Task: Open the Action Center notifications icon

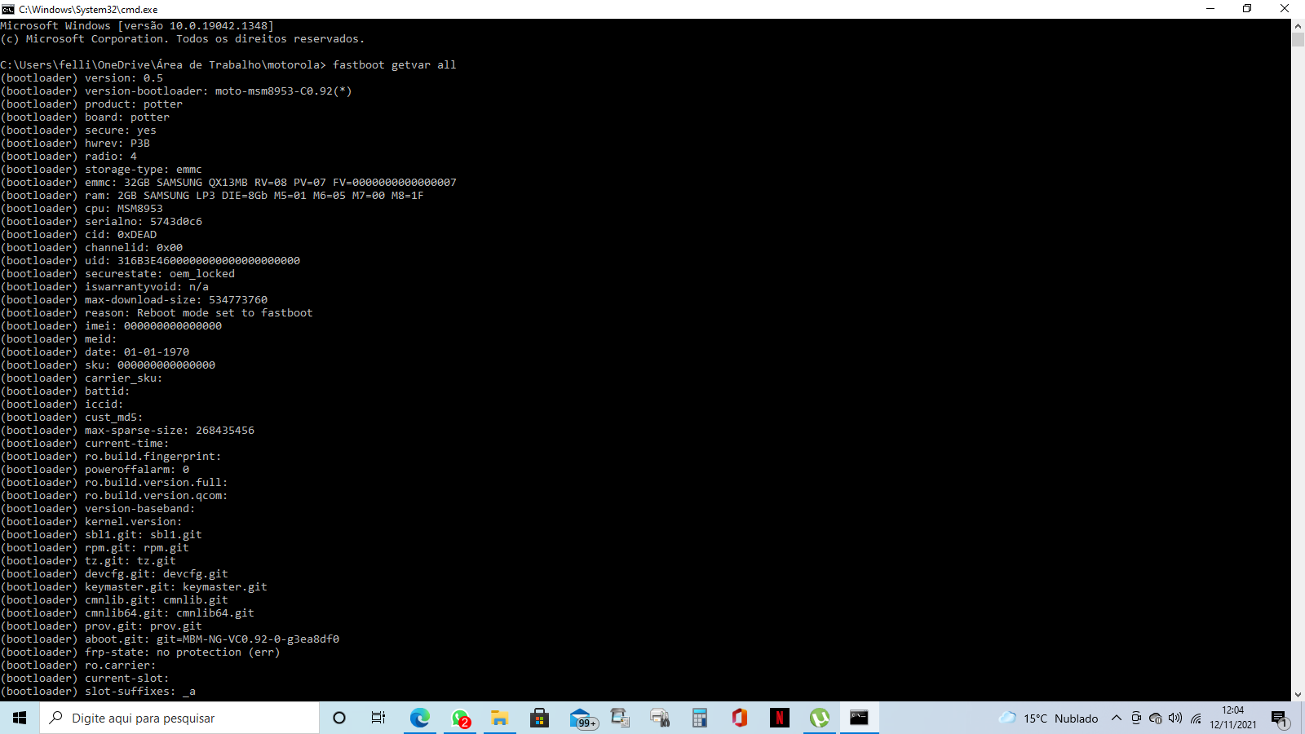Action: pos(1280,718)
